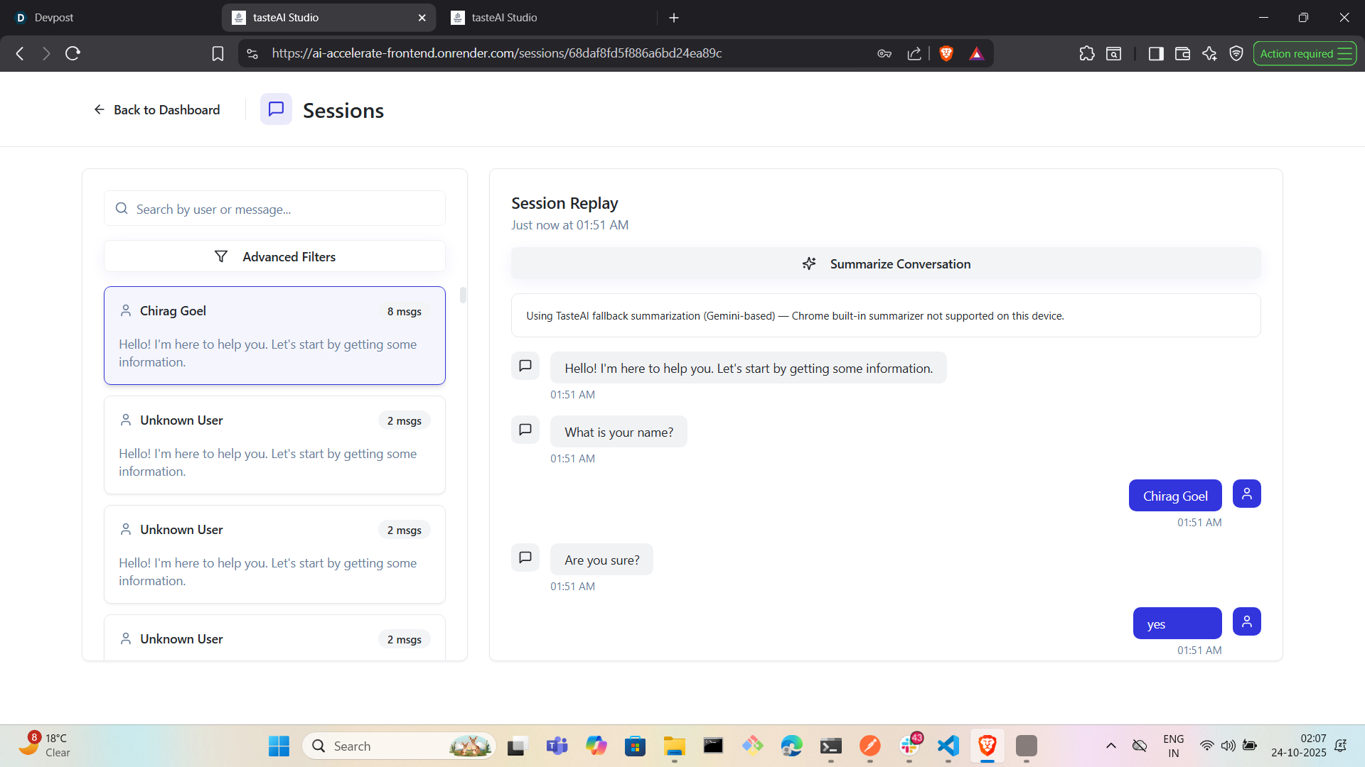Screen dimensions: 1365x767
Task: Toggle the Brave sidebar panel icon
Action: tap(1155, 53)
